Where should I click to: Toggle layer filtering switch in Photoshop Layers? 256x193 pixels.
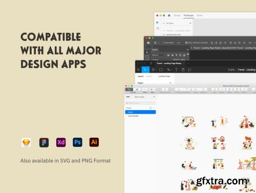pos(188,54)
